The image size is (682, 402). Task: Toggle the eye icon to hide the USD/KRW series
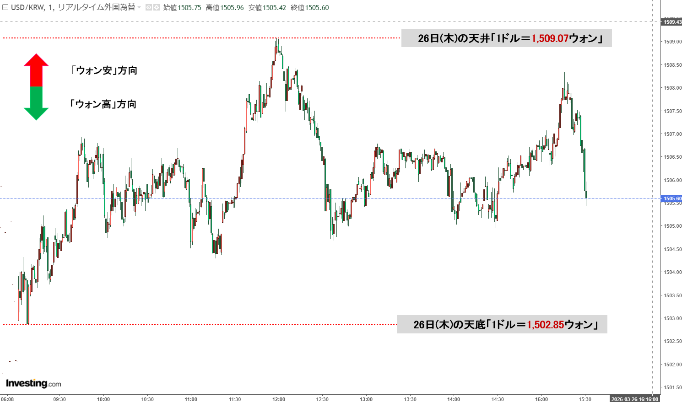149,8
